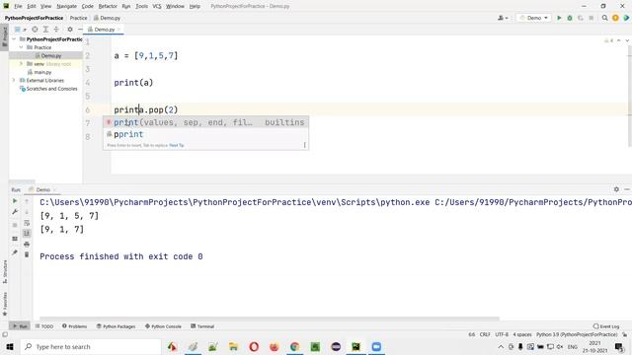Image resolution: width=632 pixels, height=355 pixels.
Task: Open completion popup options dots
Action: coord(304,145)
